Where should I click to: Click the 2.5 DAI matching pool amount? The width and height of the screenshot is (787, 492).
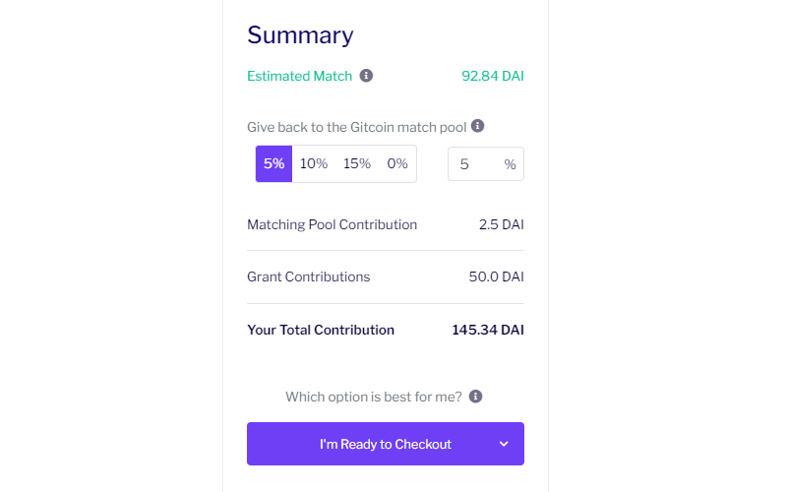point(502,224)
